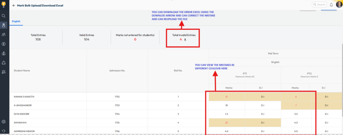This screenshot has height=135, width=343.
Task: Switch to the English tab
Action: tap(16, 21)
